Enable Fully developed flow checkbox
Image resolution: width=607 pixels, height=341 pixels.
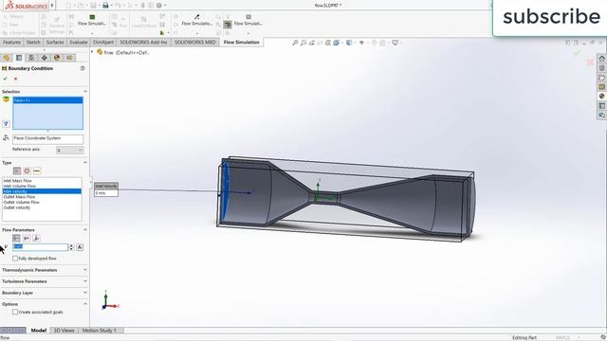15,259
